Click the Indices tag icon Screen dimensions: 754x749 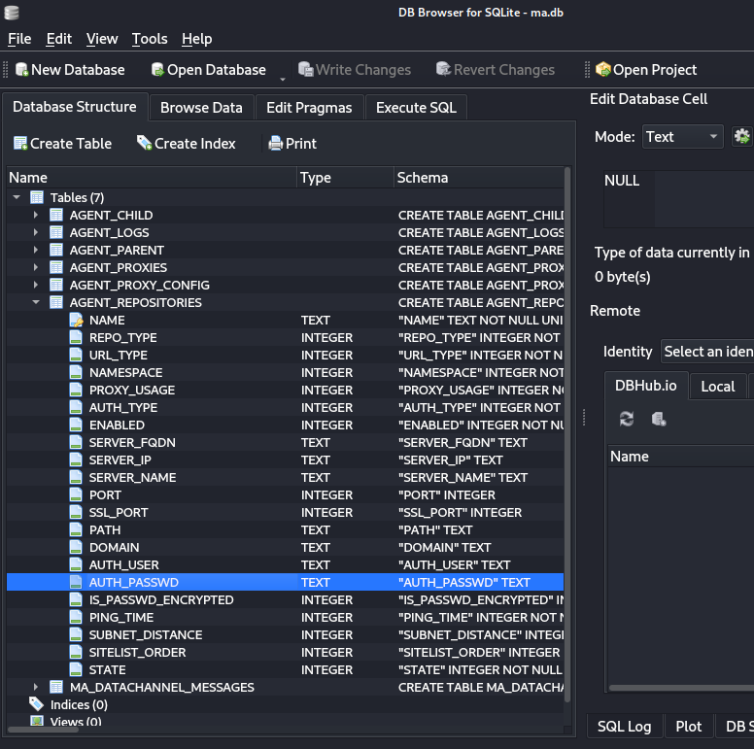[x=37, y=704]
